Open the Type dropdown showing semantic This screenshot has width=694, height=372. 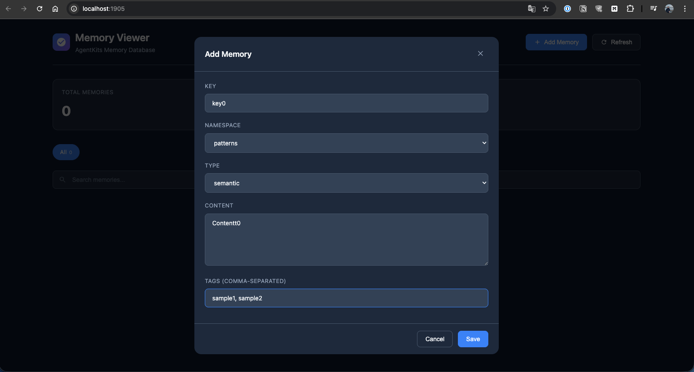click(346, 183)
